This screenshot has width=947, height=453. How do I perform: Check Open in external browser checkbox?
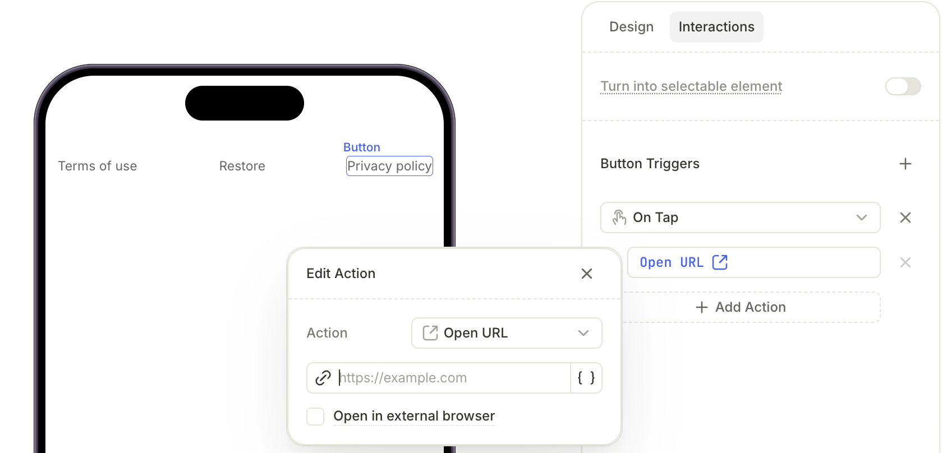(x=315, y=417)
